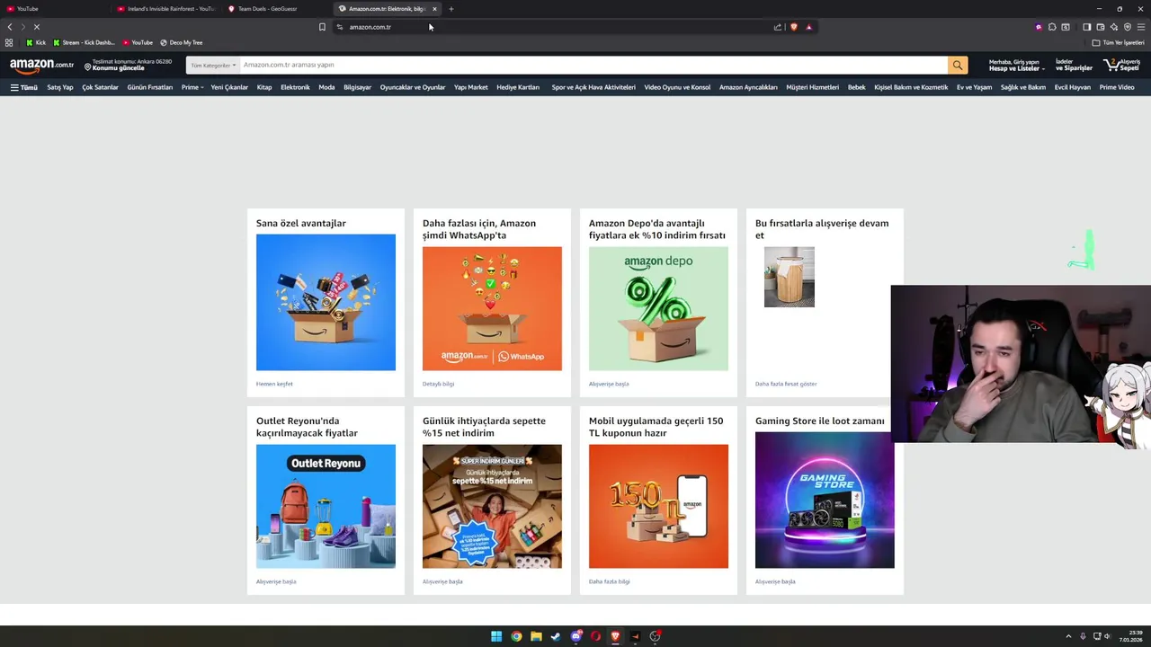Open the Prime Video nav item

pos(1117,87)
